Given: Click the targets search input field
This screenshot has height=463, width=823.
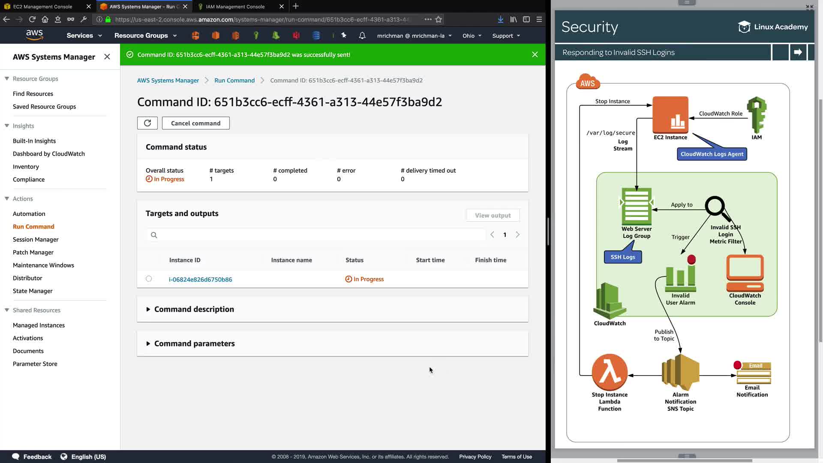Looking at the screenshot, I should [x=317, y=235].
